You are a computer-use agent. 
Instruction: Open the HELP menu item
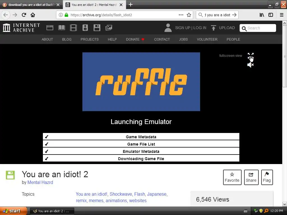[112, 39]
